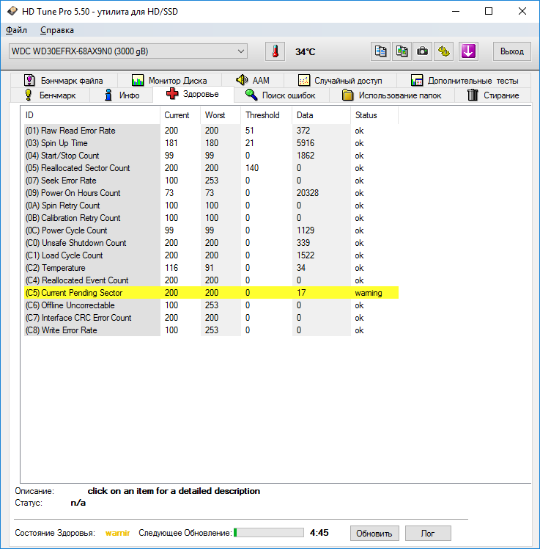Switch to the Использование папок tab
The height and width of the screenshot is (549, 540).
pyautogui.click(x=391, y=95)
